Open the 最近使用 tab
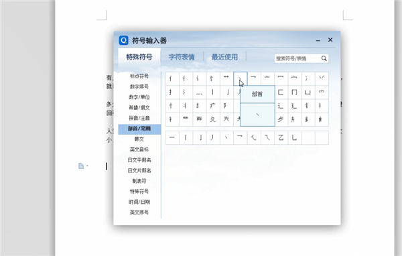402x256 pixels. coord(224,57)
